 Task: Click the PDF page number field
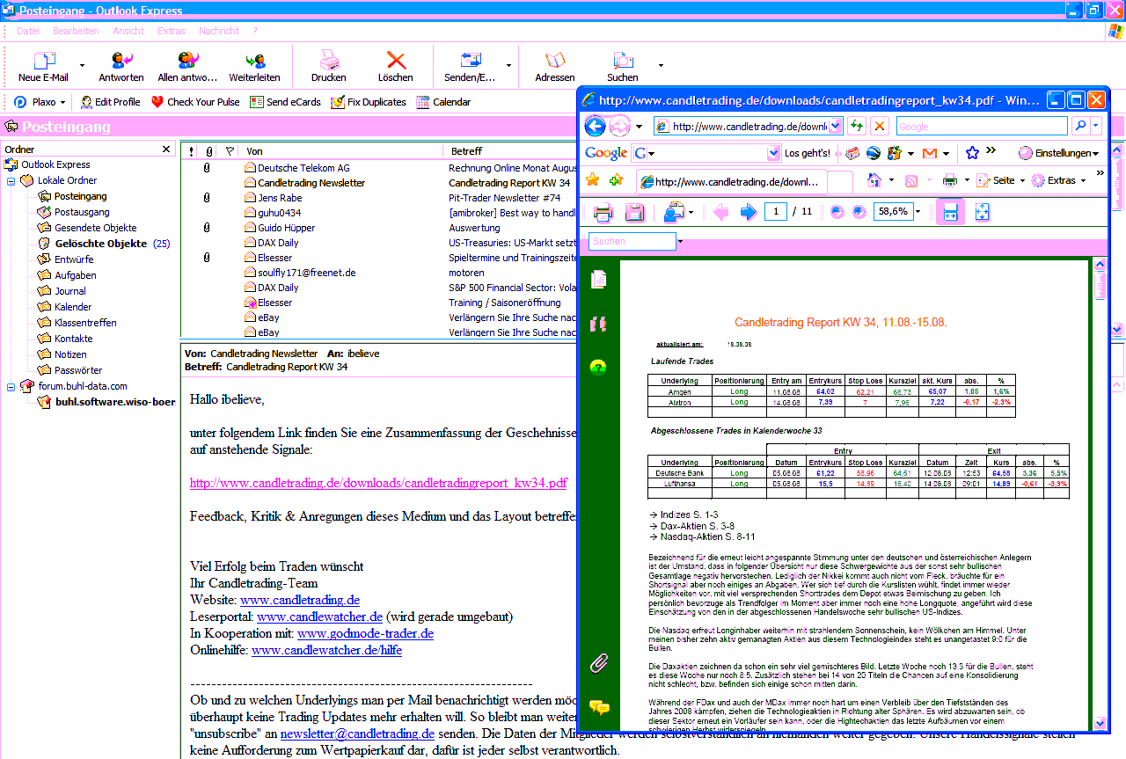775,212
